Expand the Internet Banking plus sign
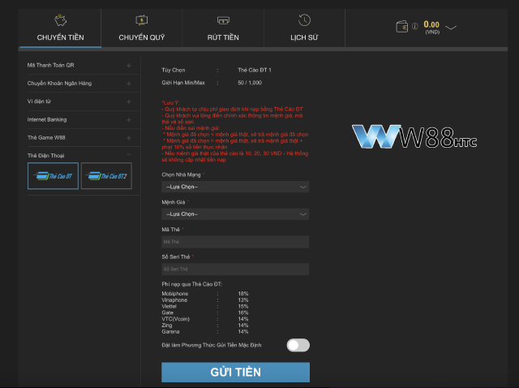 pyautogui.click(x=129, y=120)
